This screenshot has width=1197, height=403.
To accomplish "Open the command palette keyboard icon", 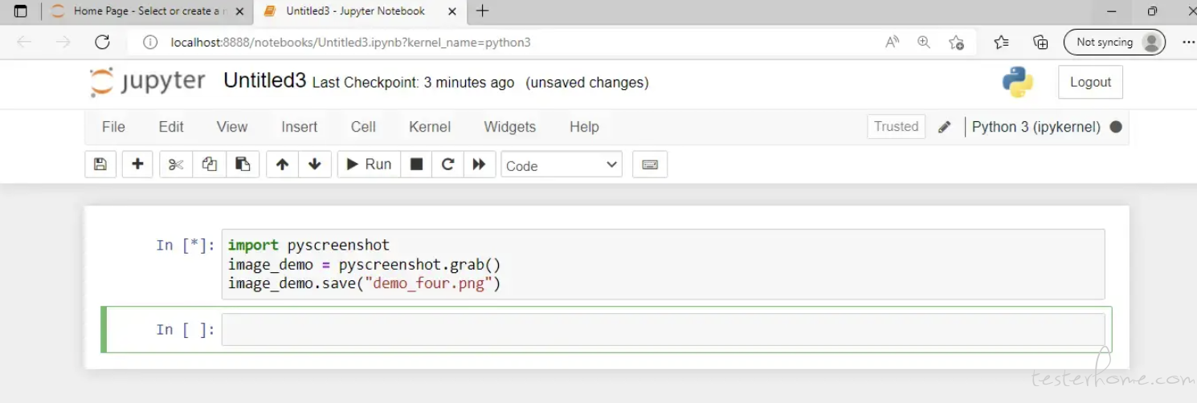I will (x=650, y=165).
